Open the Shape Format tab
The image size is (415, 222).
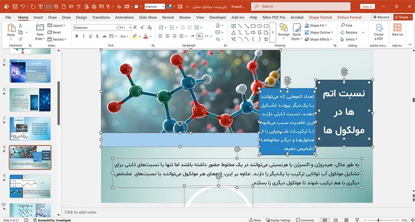(x=320, y=17)
